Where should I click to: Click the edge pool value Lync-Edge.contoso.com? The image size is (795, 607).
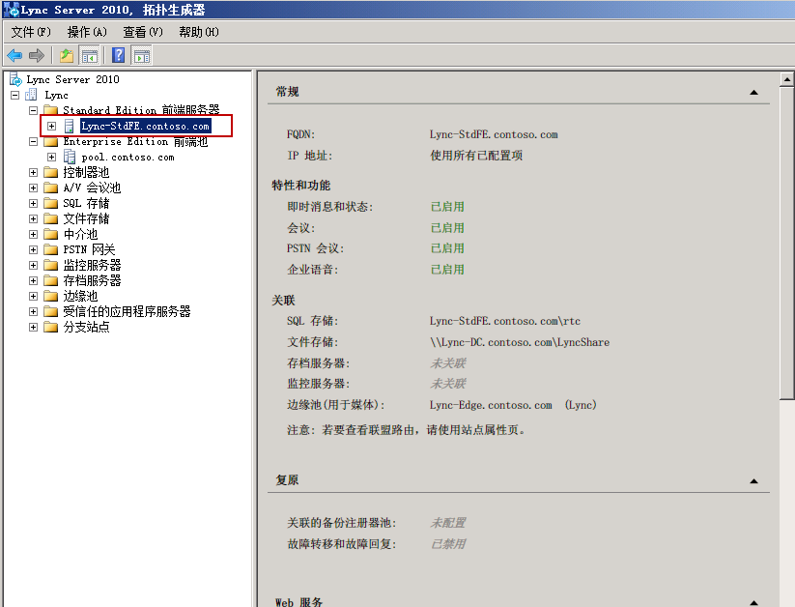[x=491, y=405]
